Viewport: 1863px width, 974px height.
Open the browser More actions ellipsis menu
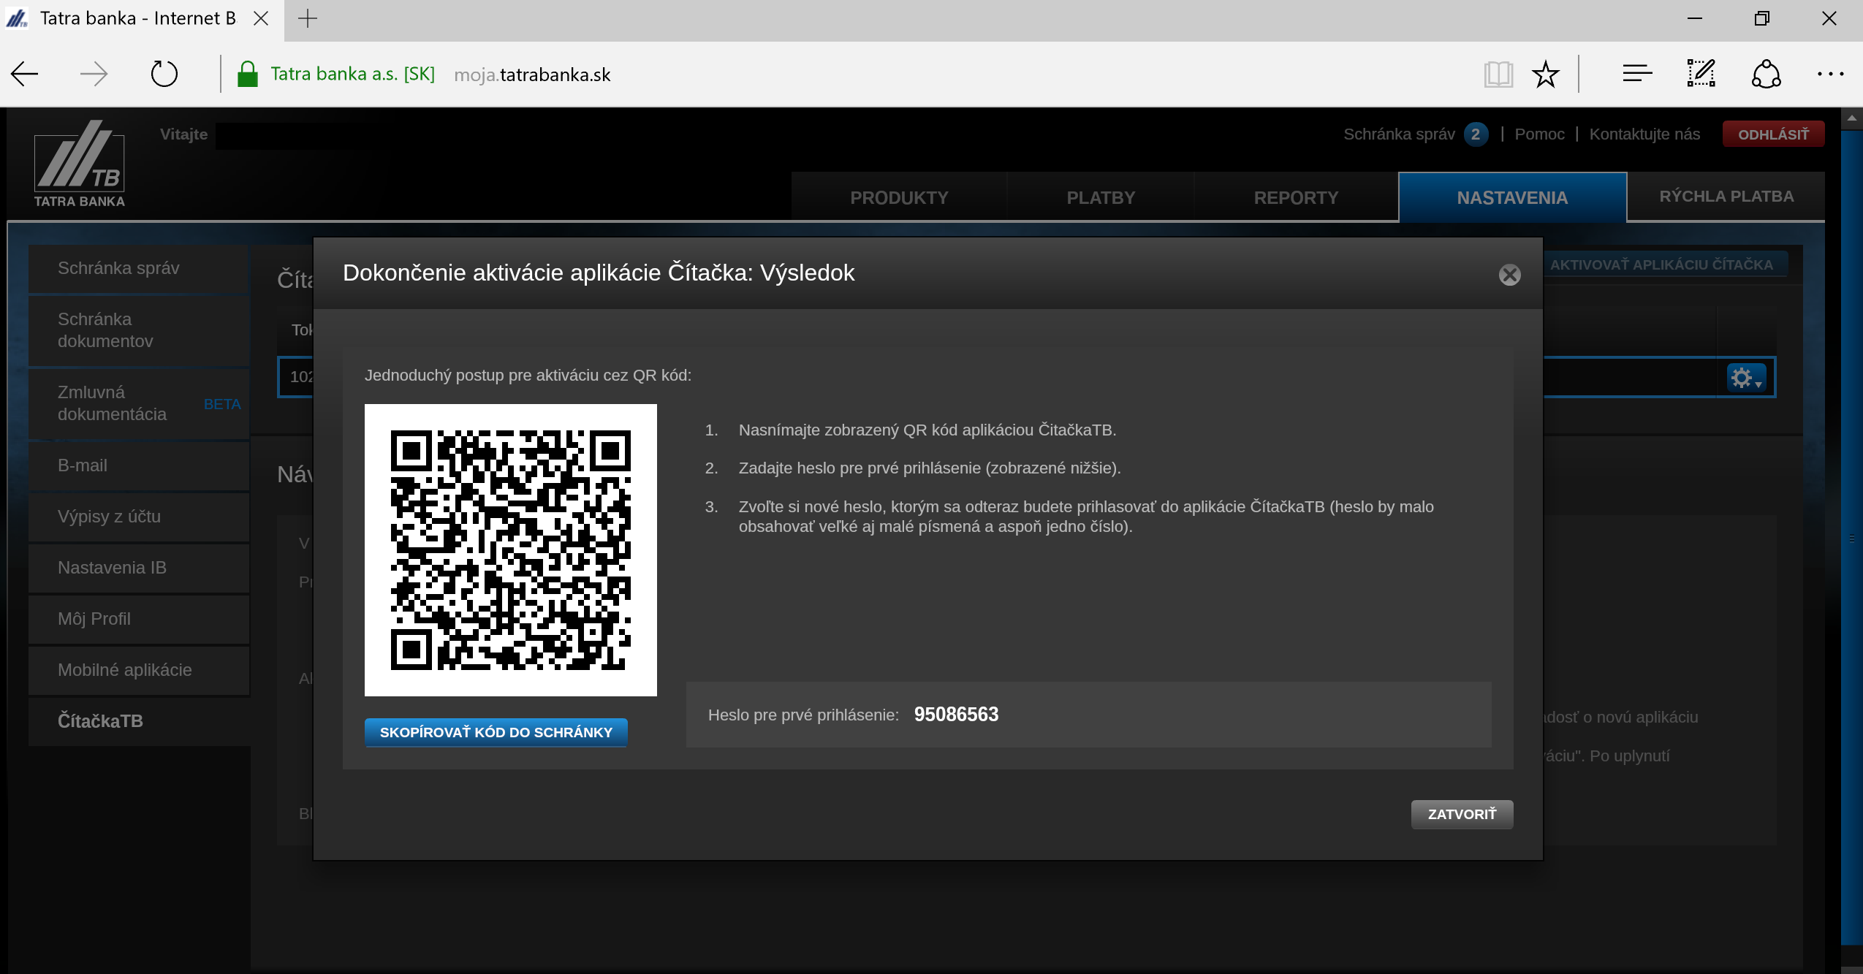click(1830, 74)
